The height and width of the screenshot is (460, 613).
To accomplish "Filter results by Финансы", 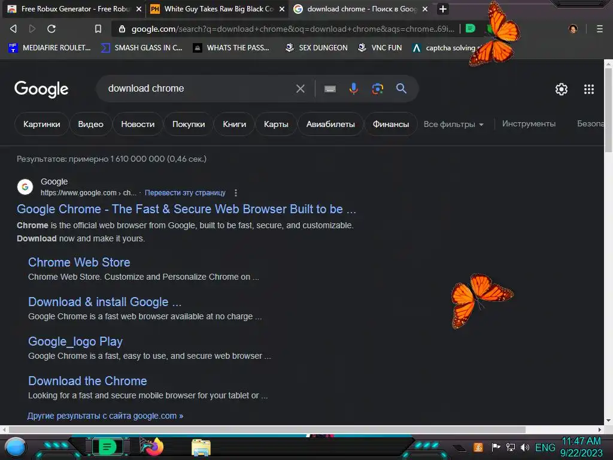I will pyautogui.click(x=390, y=124).
